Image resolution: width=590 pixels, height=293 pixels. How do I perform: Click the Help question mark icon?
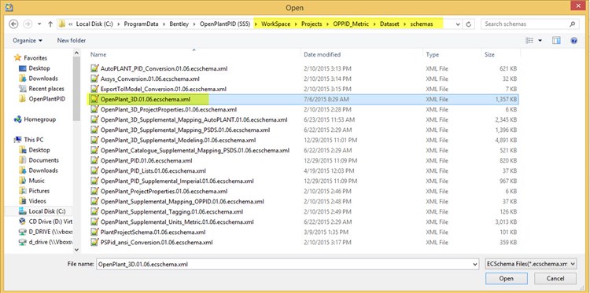(x=573, y=41)
